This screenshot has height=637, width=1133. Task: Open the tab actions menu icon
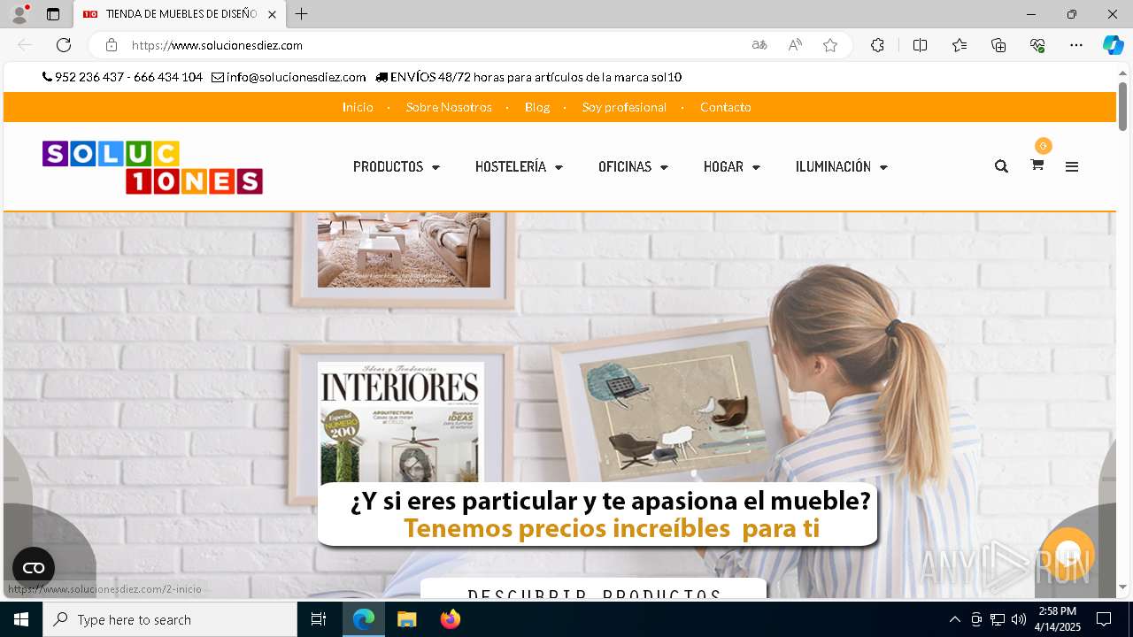click(x=53, y=14)
